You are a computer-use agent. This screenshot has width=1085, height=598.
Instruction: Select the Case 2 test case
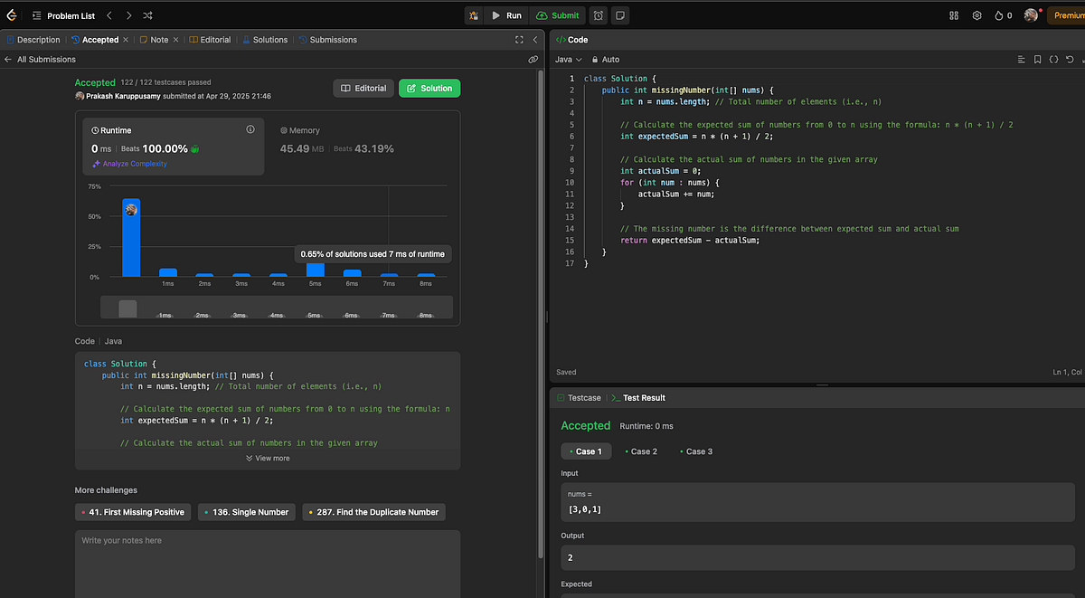click(x=641, y=451)
